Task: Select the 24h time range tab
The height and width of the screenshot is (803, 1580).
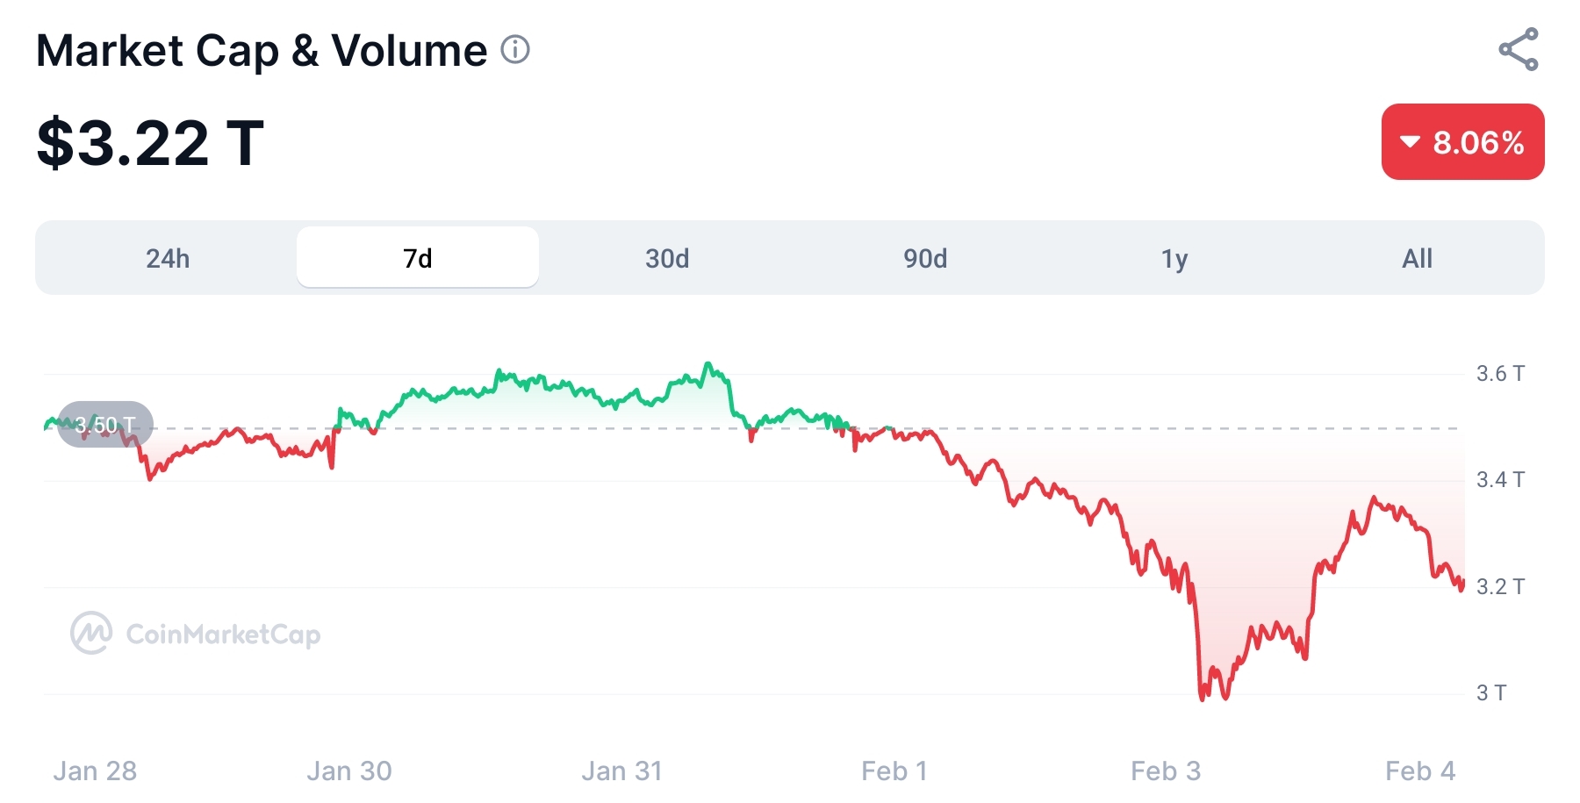Action: pos(168,258)
